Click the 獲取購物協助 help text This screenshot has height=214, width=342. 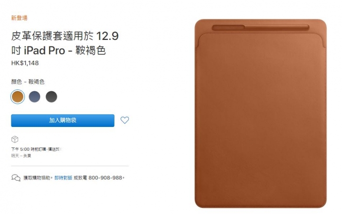pyautogui.click(x=37, y=178)
